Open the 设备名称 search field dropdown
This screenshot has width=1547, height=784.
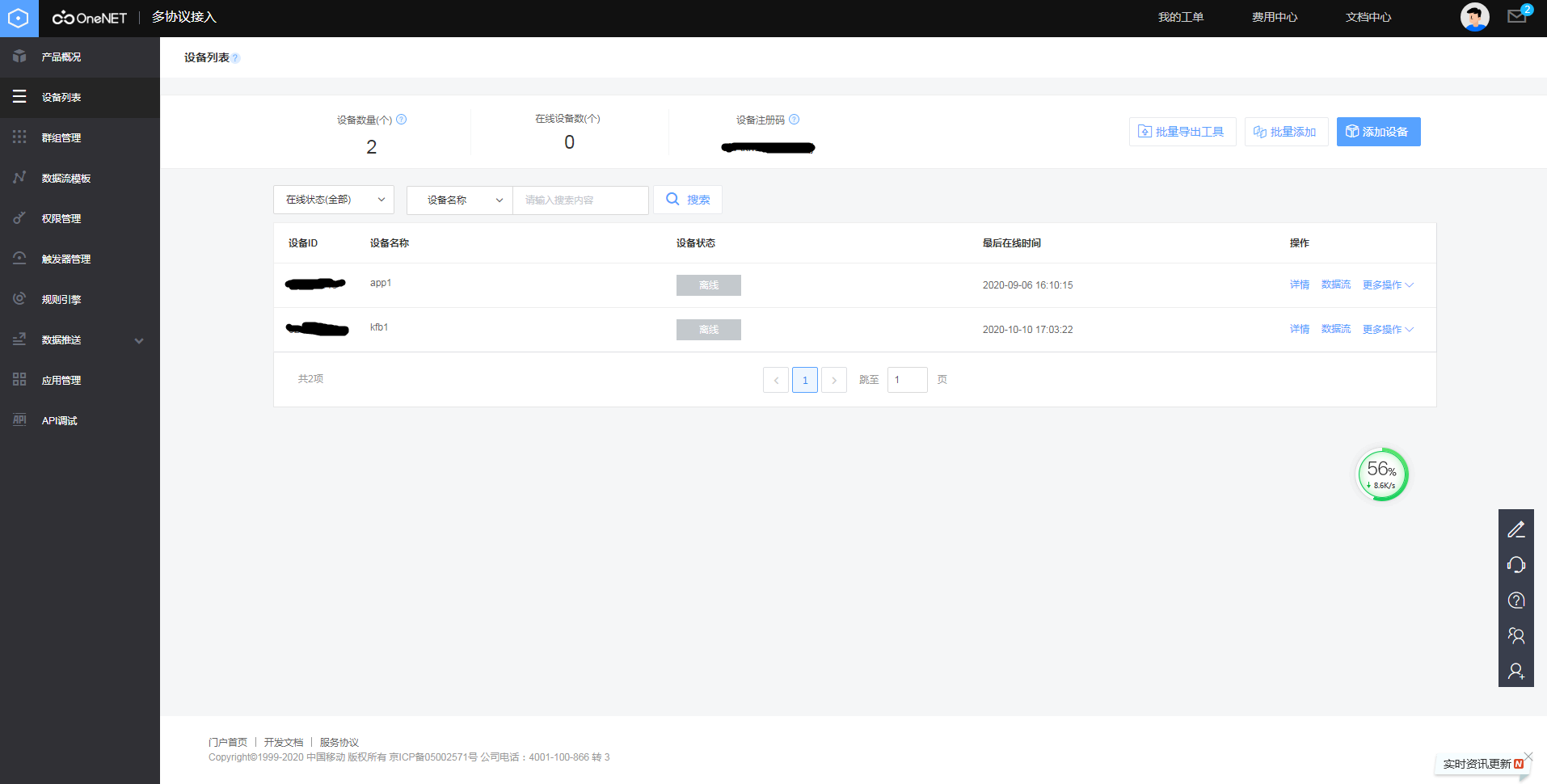[460, 200]
